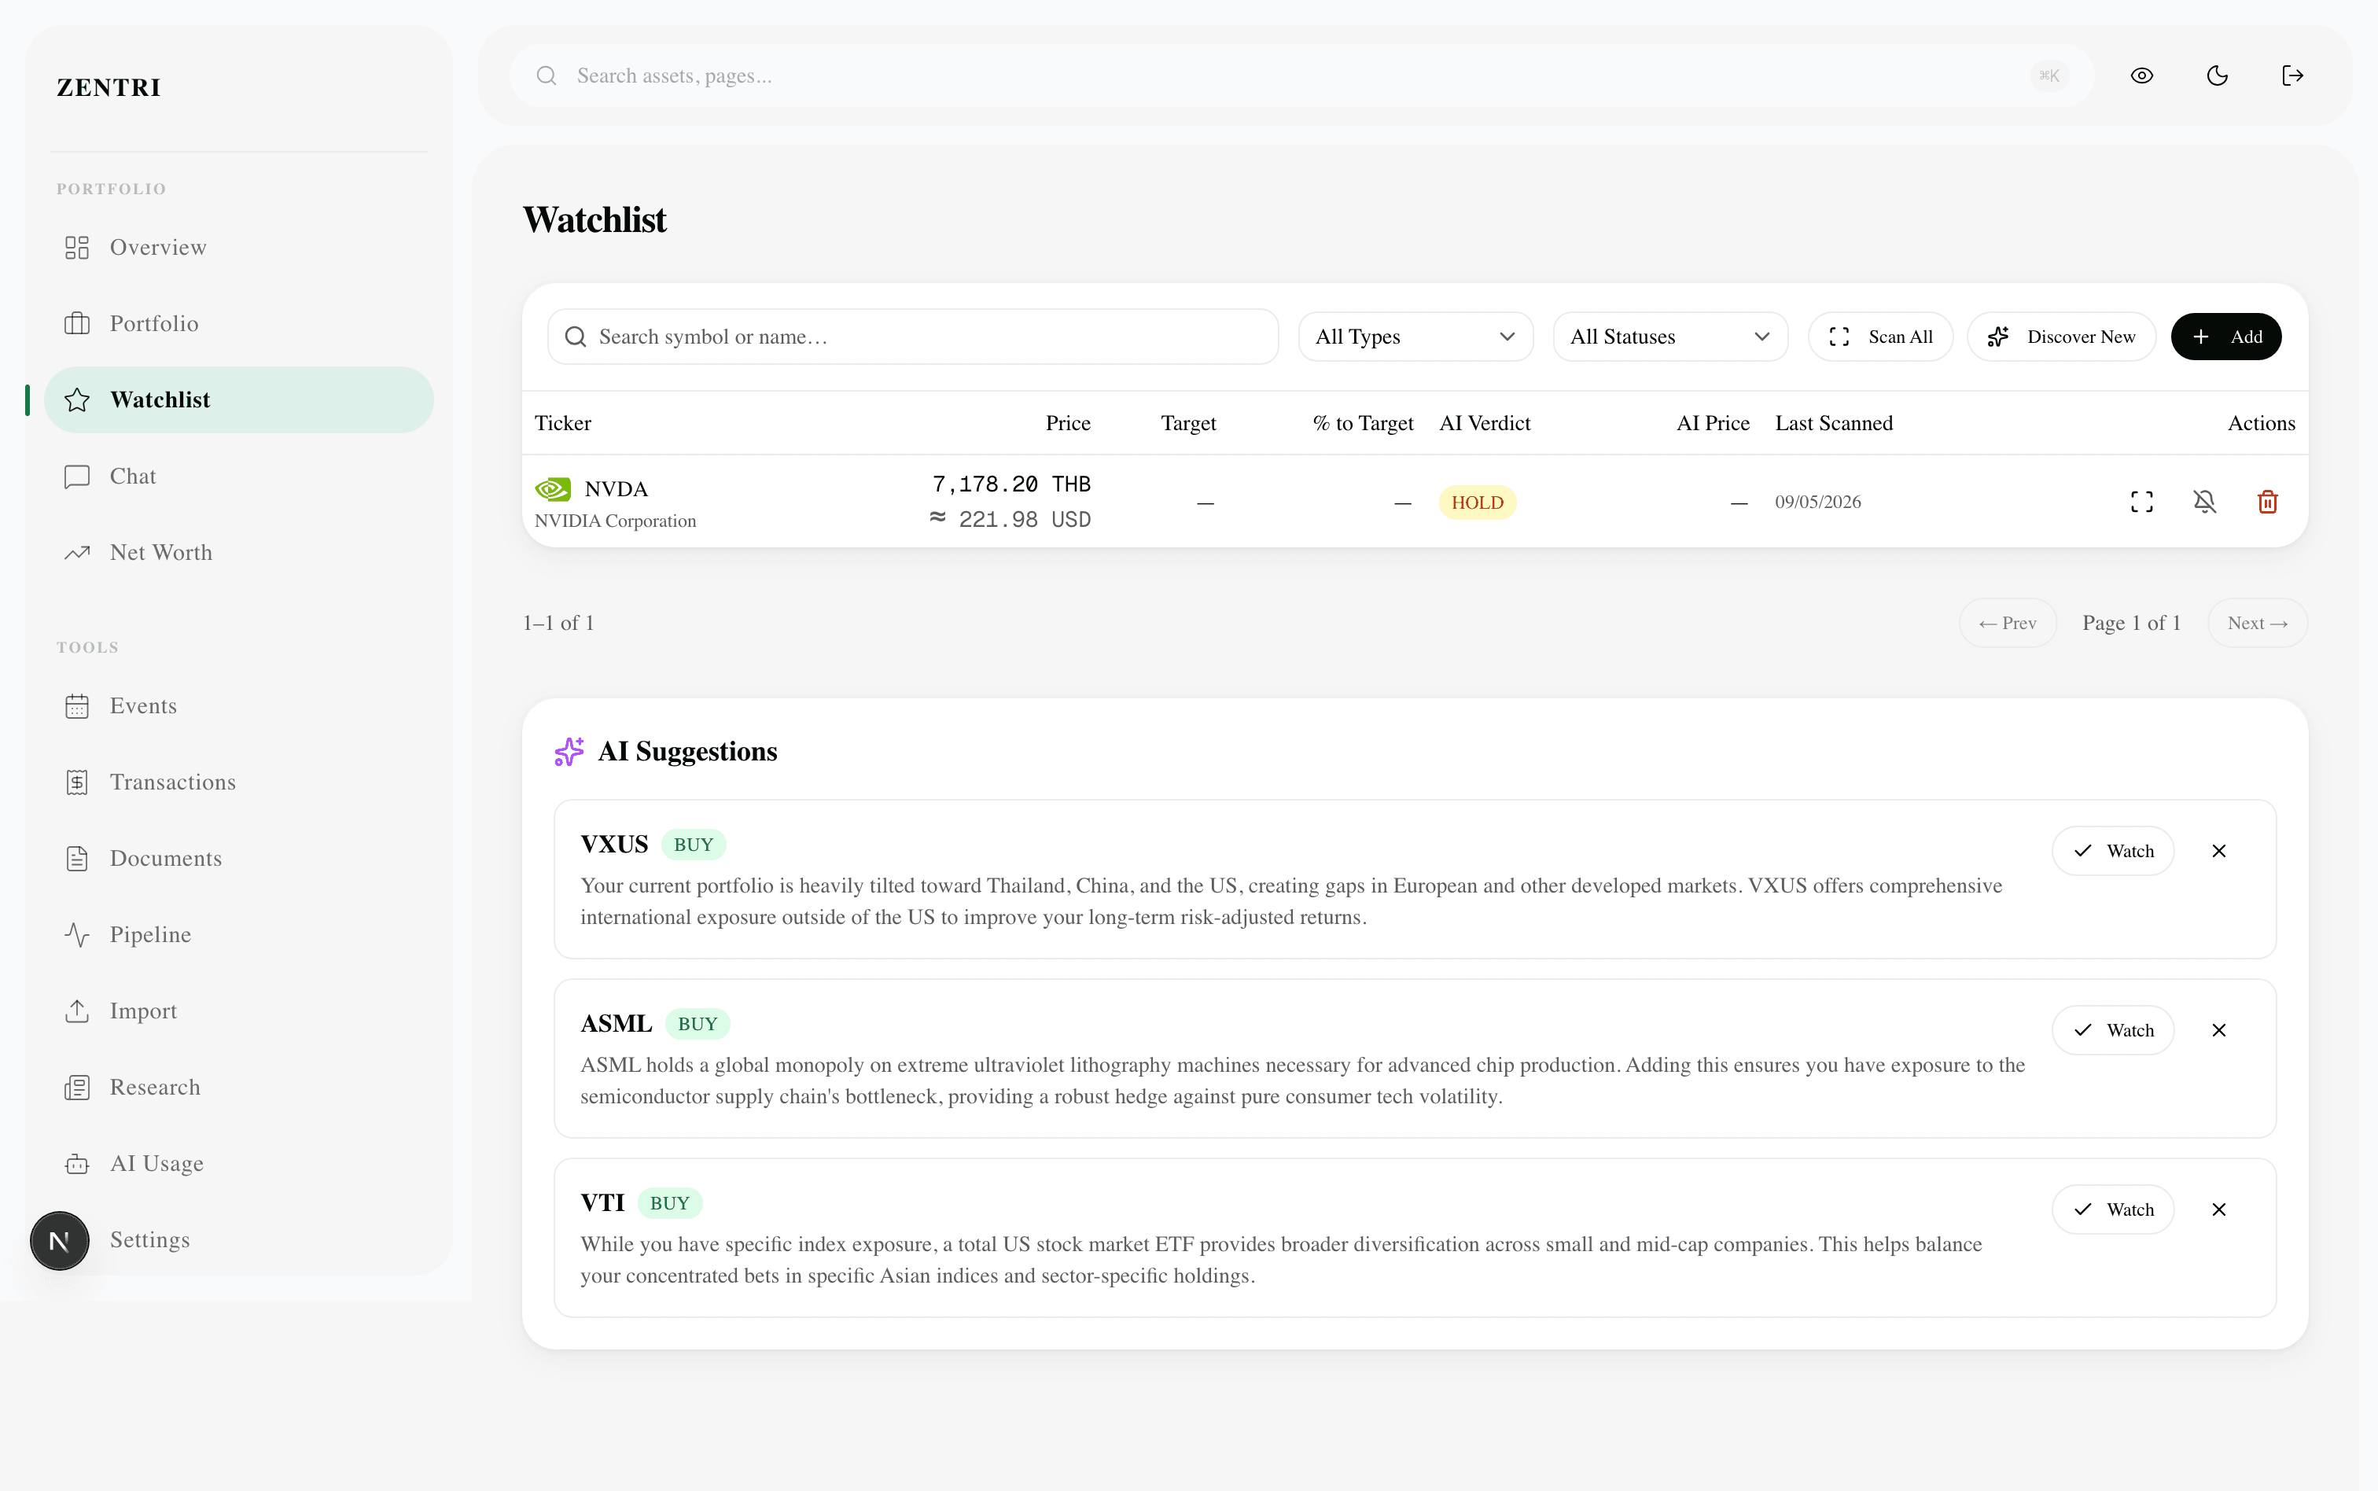This screenshot has width=2378, height=1491.
Task: Select the Watchlist menu item
Action: point(240,399)
